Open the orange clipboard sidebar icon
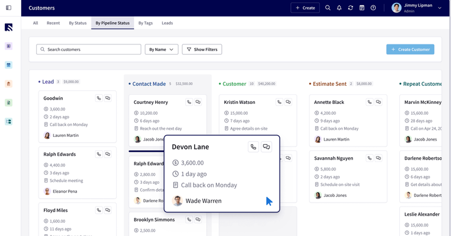451x236 pixels. coord(8,84)
